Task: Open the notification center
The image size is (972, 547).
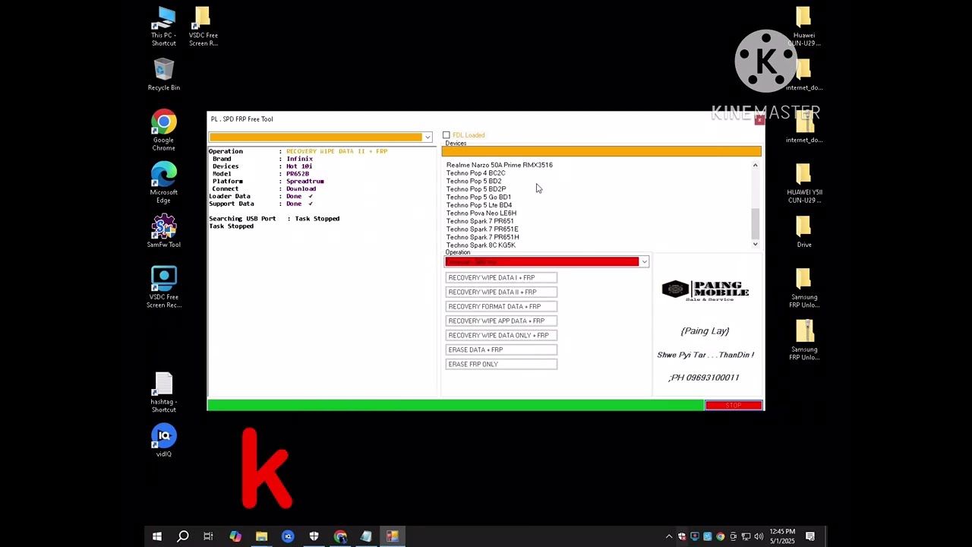Action: (x=810, y=536)
